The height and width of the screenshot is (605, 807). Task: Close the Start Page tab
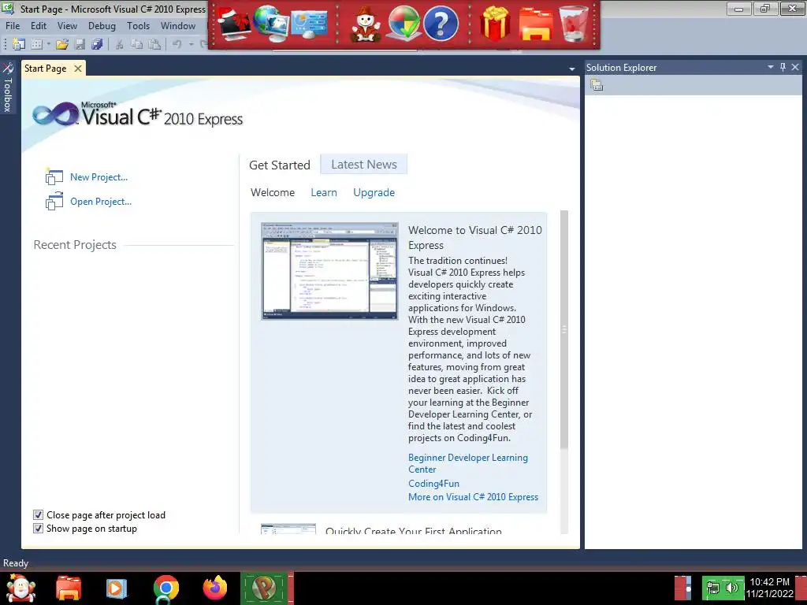point(78,69)
